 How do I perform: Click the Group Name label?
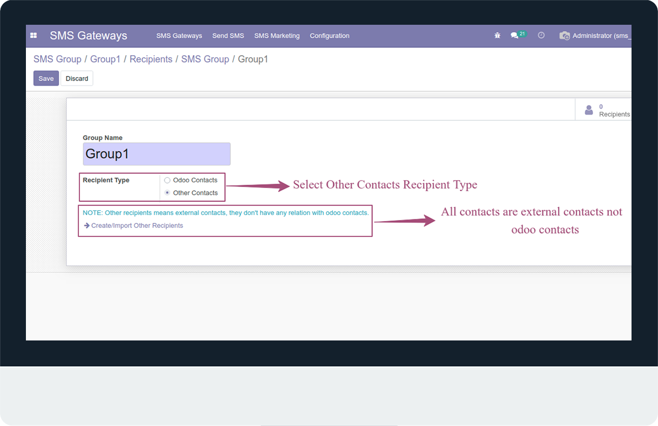point(103,137)
